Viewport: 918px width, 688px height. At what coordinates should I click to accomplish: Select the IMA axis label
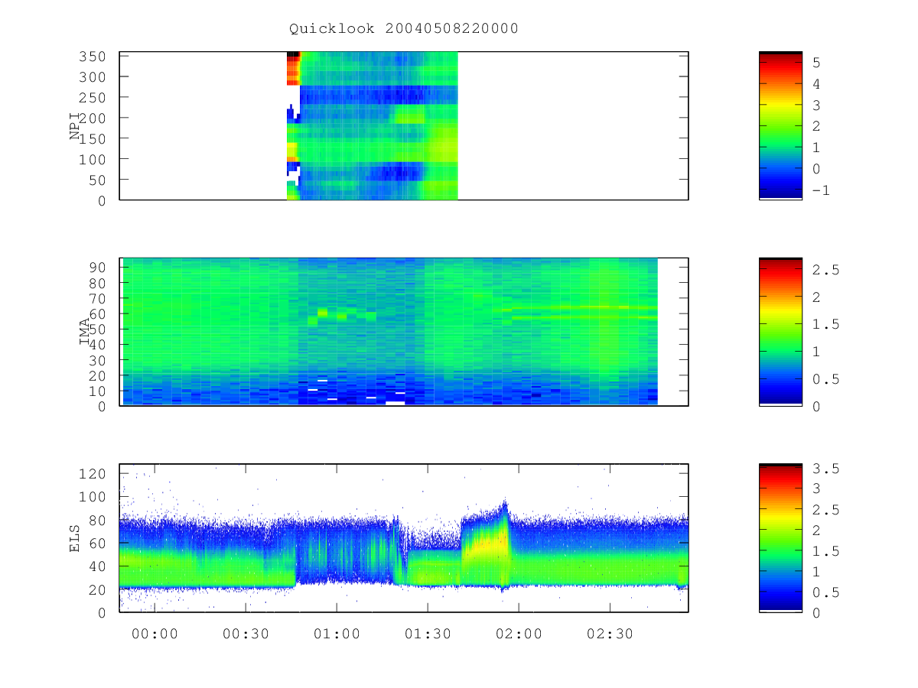pyautogui.click(x=84, y=333)
